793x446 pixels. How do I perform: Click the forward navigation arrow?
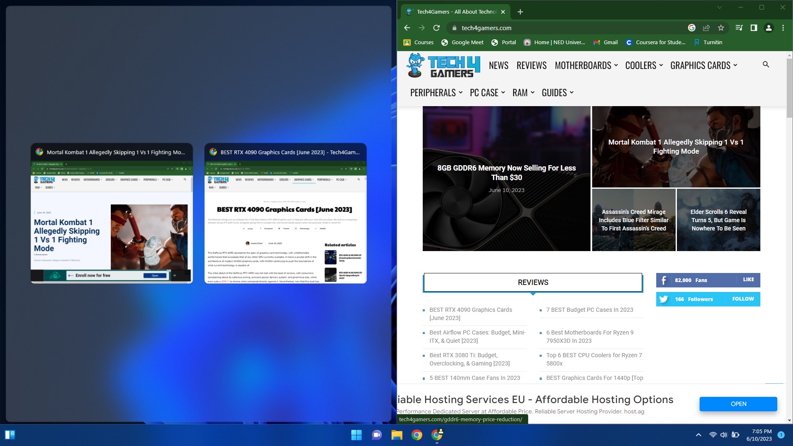pos(422,28)
